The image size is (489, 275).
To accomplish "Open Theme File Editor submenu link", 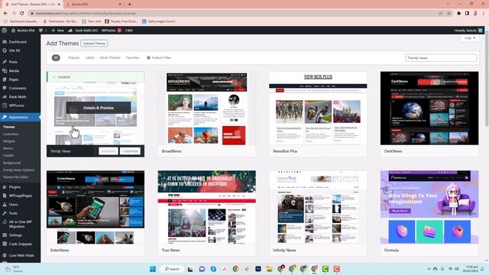I will (x=15, y=177).
